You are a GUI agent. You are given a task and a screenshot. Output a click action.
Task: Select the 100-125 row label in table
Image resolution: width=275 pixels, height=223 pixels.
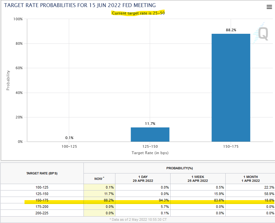click(x=42, y=187)
